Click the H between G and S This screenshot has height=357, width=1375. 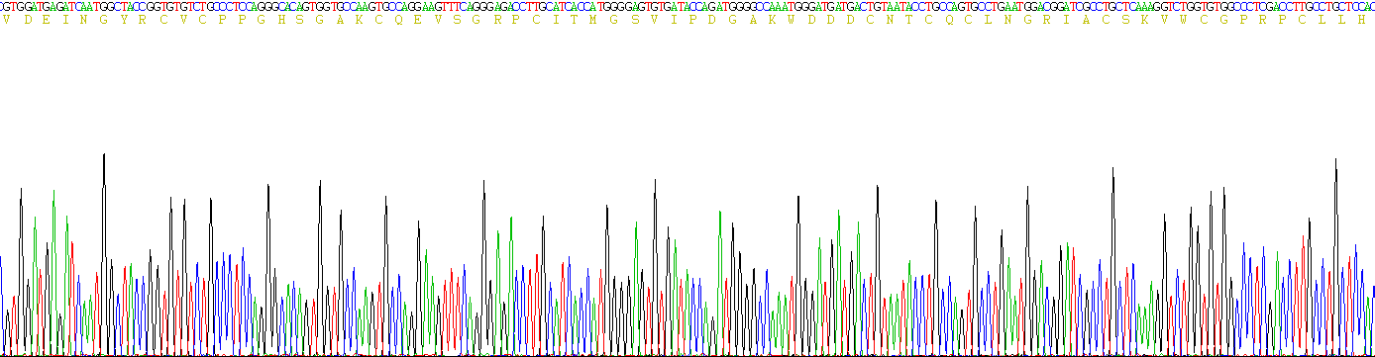[280, 20]
